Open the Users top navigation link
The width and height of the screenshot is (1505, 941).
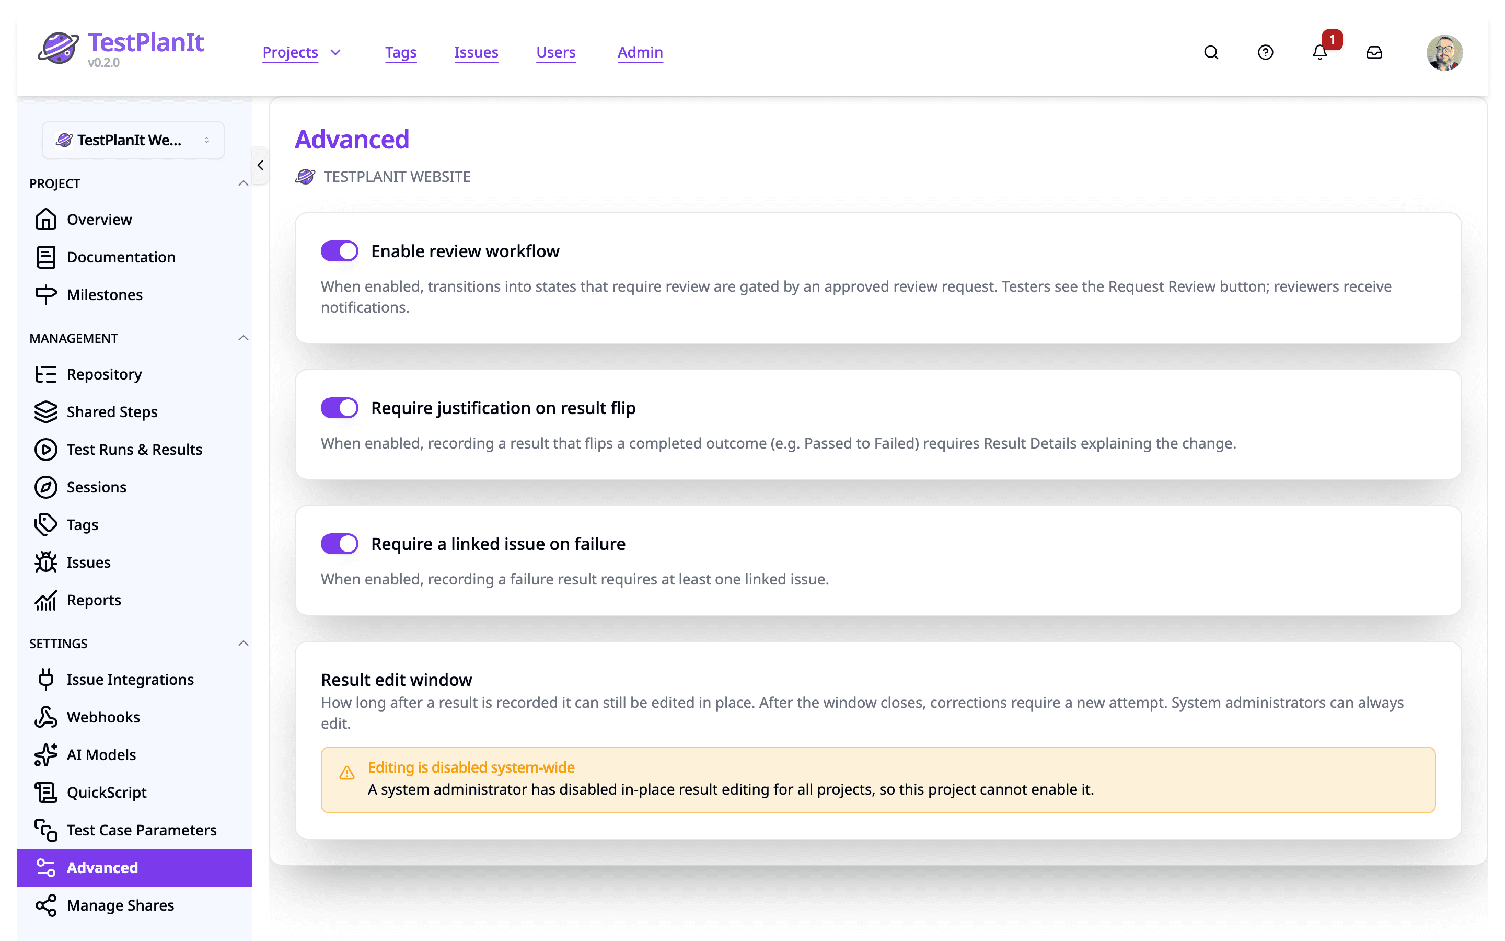pos(555,52)
